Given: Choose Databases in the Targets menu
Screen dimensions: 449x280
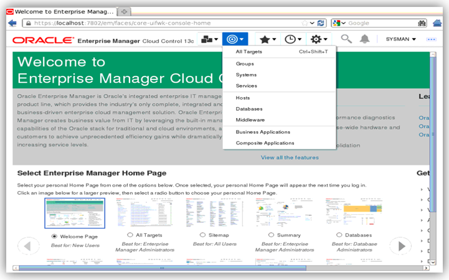Looking at the screenshot, I should (x=279, y=109).
